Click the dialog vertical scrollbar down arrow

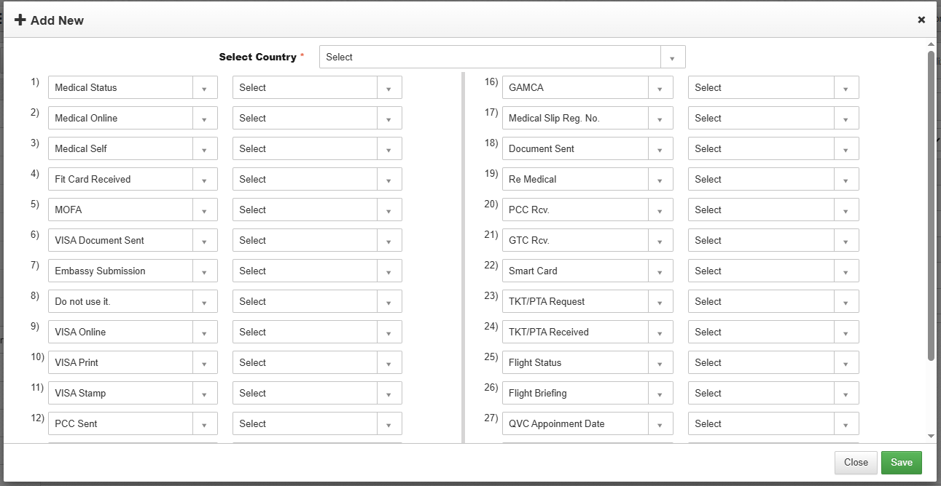[931, 435]
